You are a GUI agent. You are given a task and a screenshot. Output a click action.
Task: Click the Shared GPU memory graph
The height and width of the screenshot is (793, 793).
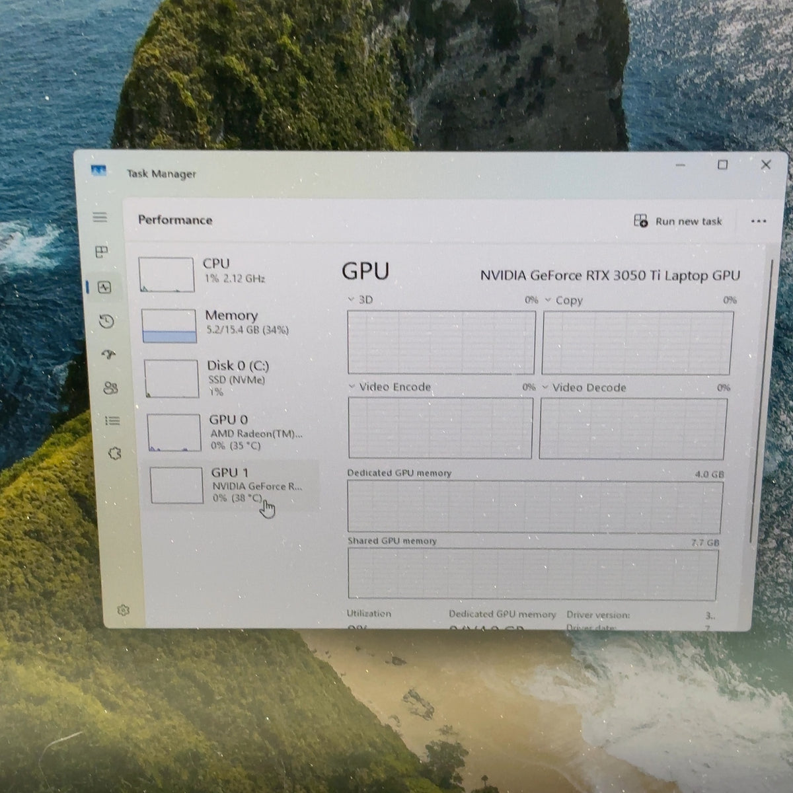click(533, 574)
